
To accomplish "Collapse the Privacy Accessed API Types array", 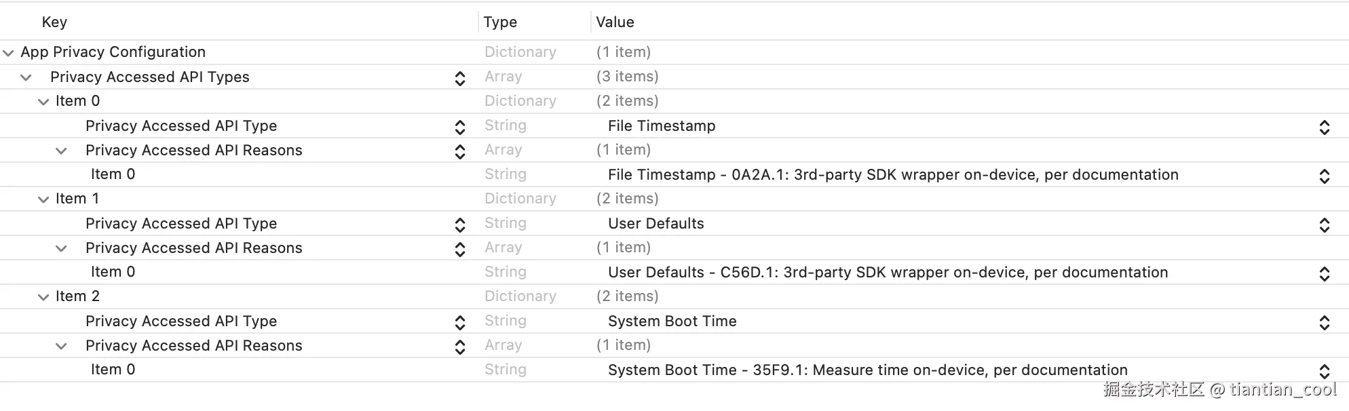I will point(26,77).
